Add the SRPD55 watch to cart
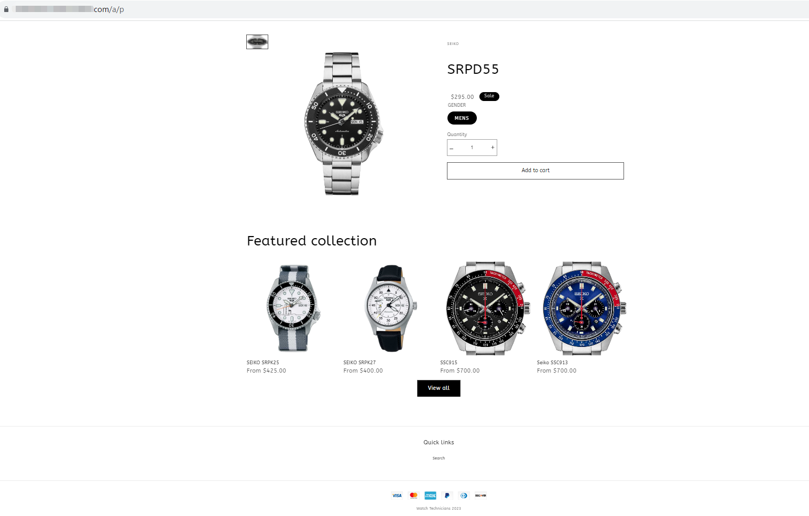The height and width of the screenshot is (516, 809). click(535, 171)
